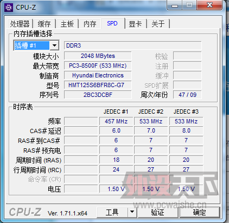Open the 显卡 tab

tap(135, 24)
